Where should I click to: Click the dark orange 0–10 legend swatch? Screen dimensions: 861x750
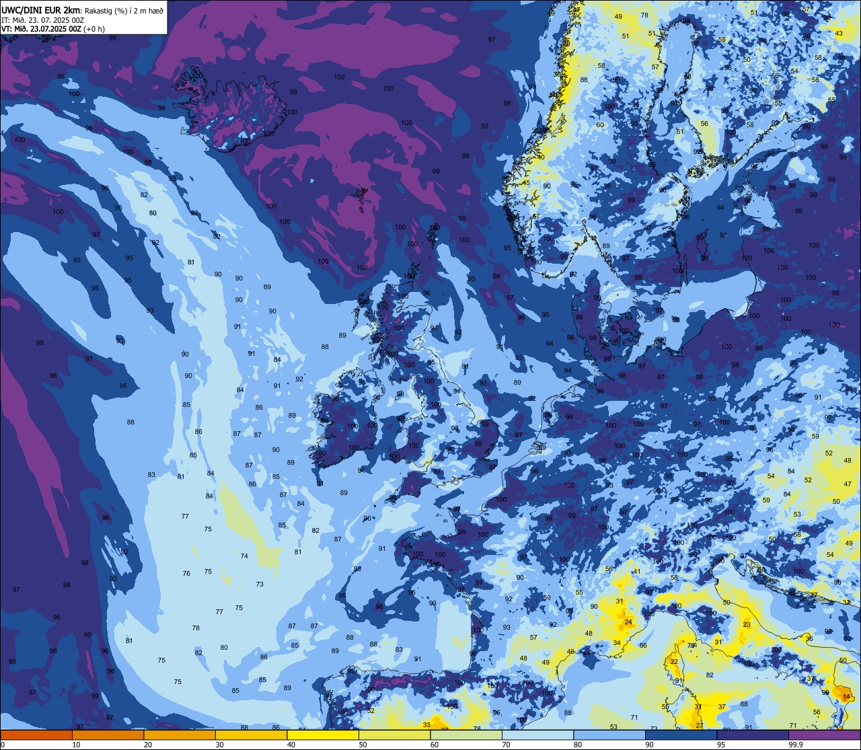[x=36, y=735]
